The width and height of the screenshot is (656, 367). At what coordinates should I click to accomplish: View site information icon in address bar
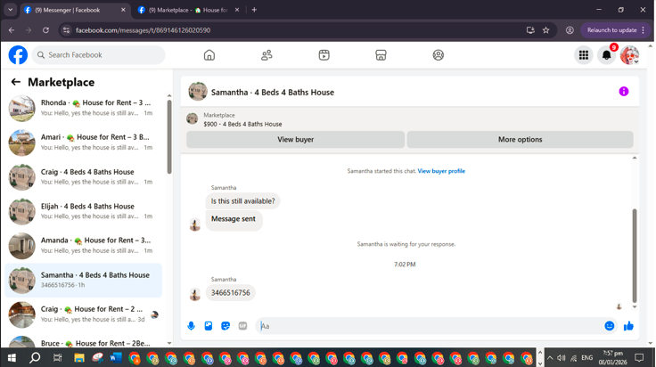tap(66, 30)
